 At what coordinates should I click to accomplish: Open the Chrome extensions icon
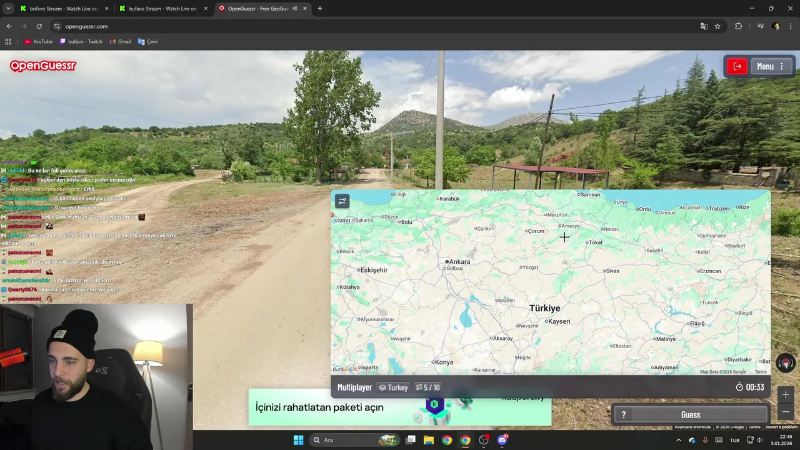point(738,26)
